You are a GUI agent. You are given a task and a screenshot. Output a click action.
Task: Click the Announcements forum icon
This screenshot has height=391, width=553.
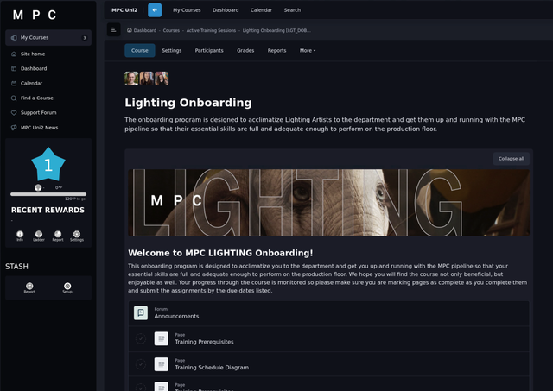[141, 312]
